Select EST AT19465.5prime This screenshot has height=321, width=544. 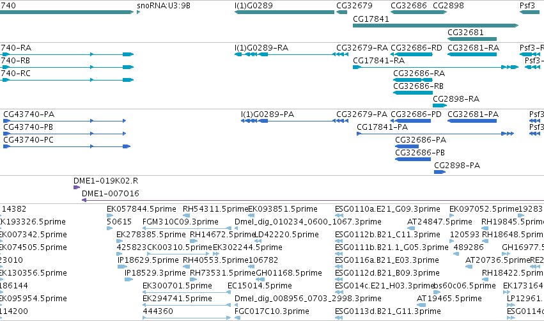[x=421, y=305]
